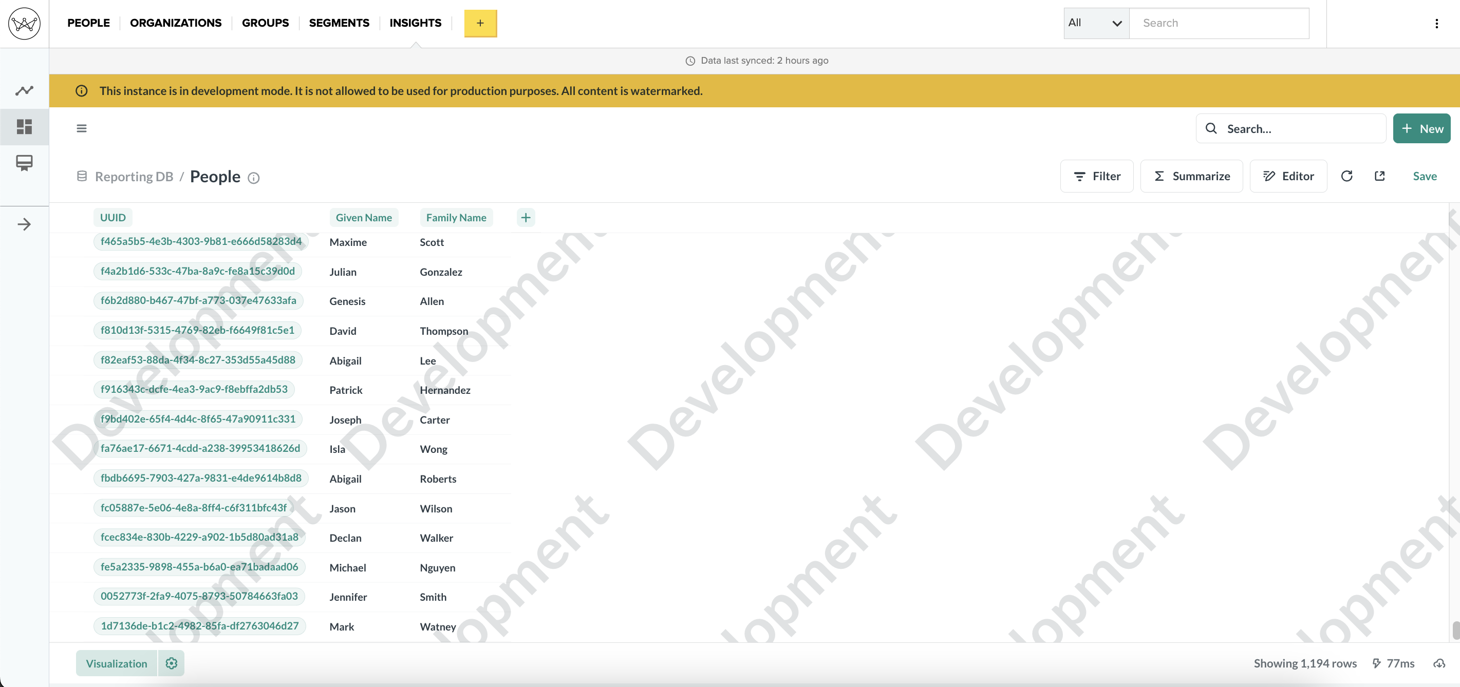Open visualization settings gear icon
The image size is (1460, 687).
click(x=171, y=663)
